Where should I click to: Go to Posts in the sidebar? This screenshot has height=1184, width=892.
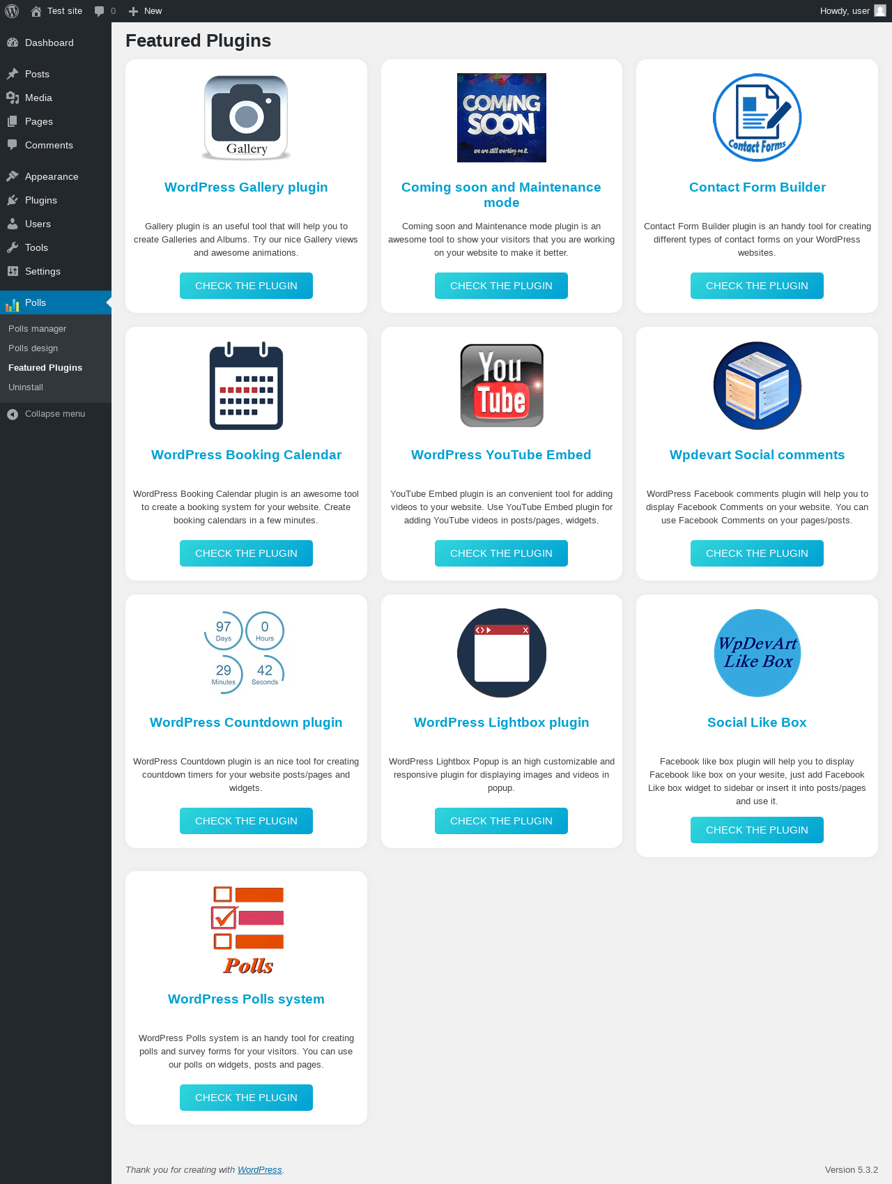(x=56, y=74)
